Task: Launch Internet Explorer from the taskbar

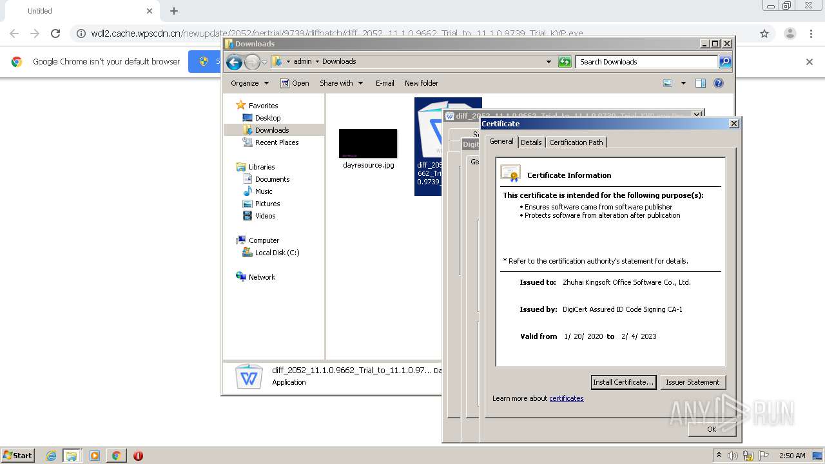Action: coord(51,456)
